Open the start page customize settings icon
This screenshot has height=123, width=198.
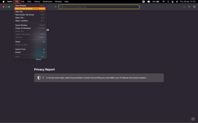pyautogui.click(x=193, y=119)
